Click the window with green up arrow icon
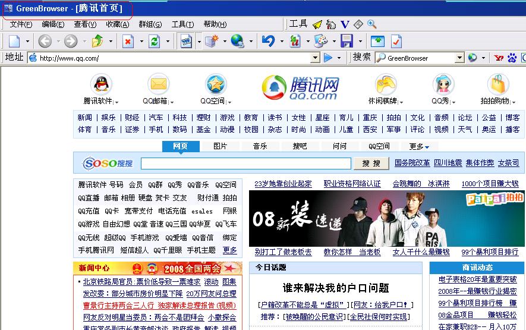The width and height of the screenshot is (526, 330). [378, 41]
